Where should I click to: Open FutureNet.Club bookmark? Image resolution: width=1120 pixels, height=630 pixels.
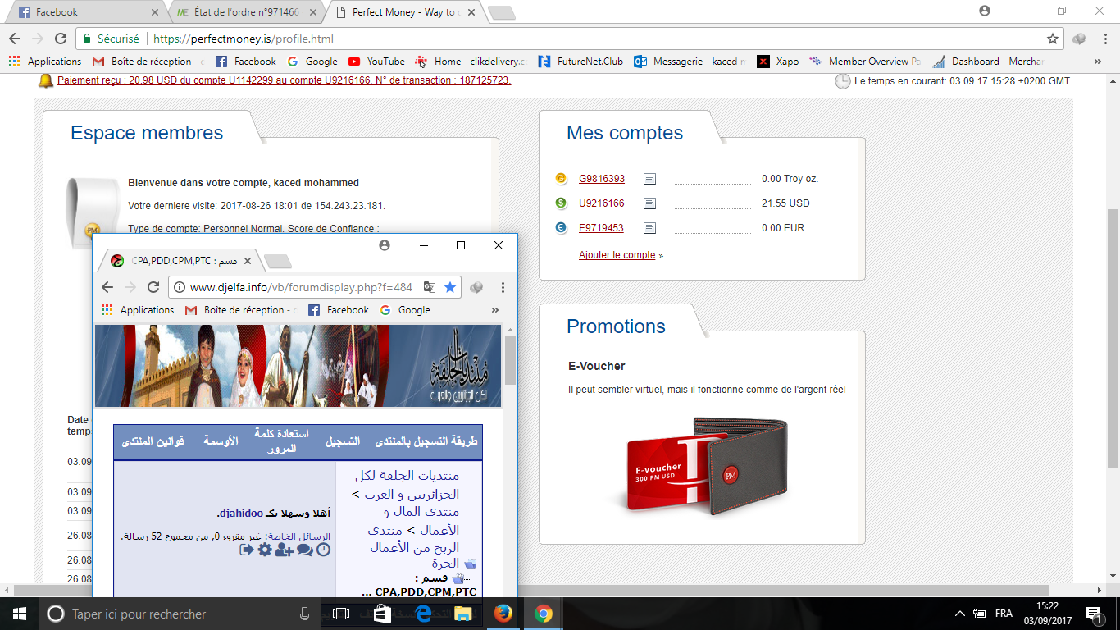(580, 62)
